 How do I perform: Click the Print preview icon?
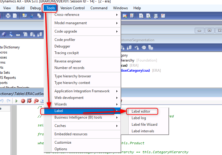pyautogui.click(x=15, y=16)
